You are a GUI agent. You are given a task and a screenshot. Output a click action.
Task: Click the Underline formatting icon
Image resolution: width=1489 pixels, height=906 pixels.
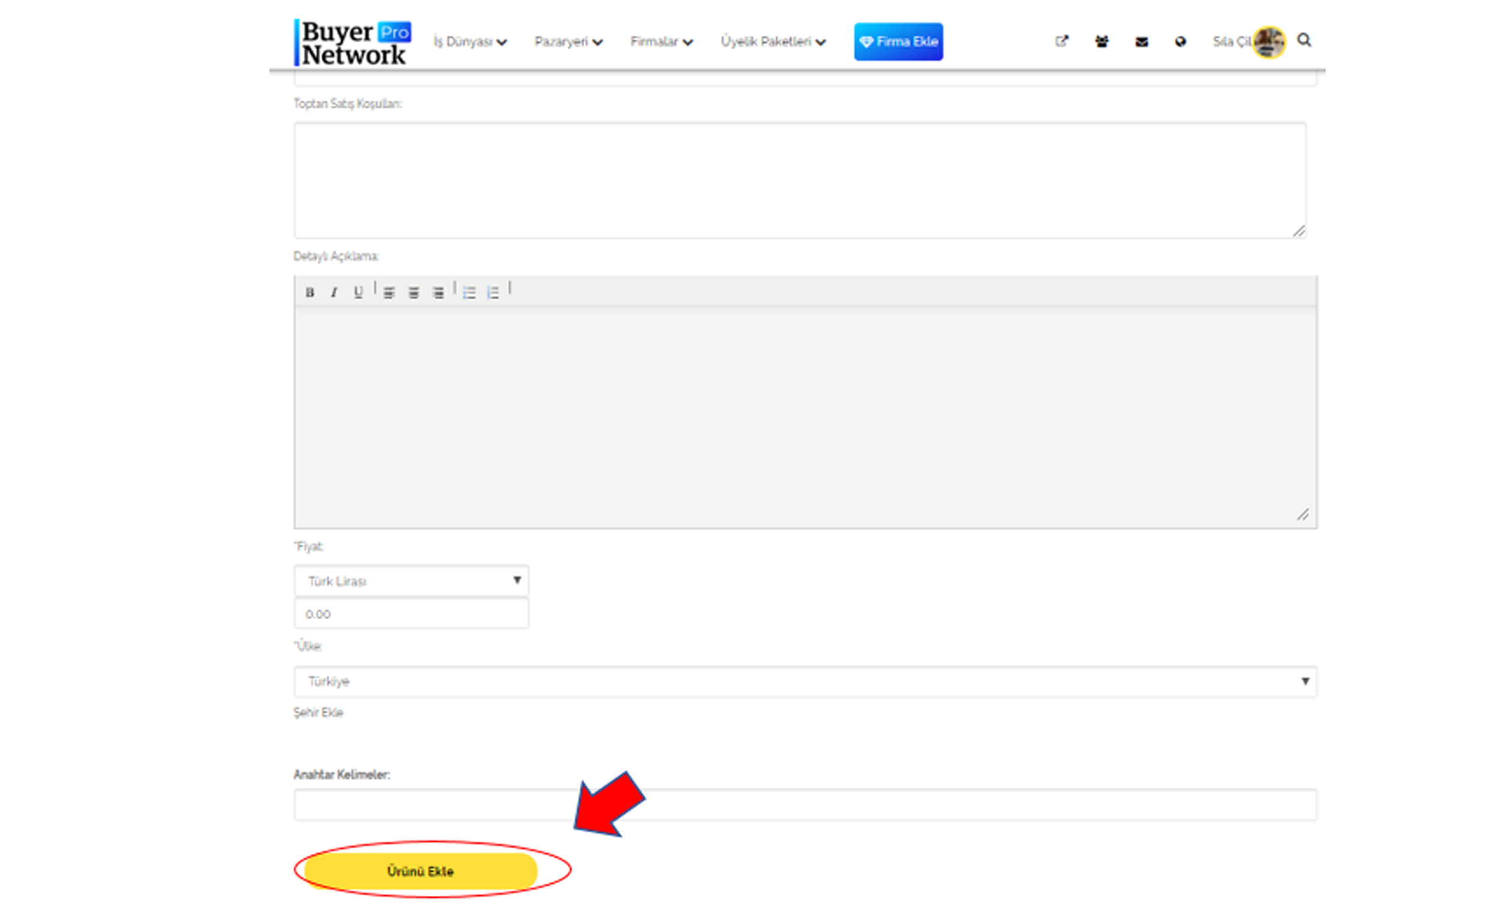[356, 291]
